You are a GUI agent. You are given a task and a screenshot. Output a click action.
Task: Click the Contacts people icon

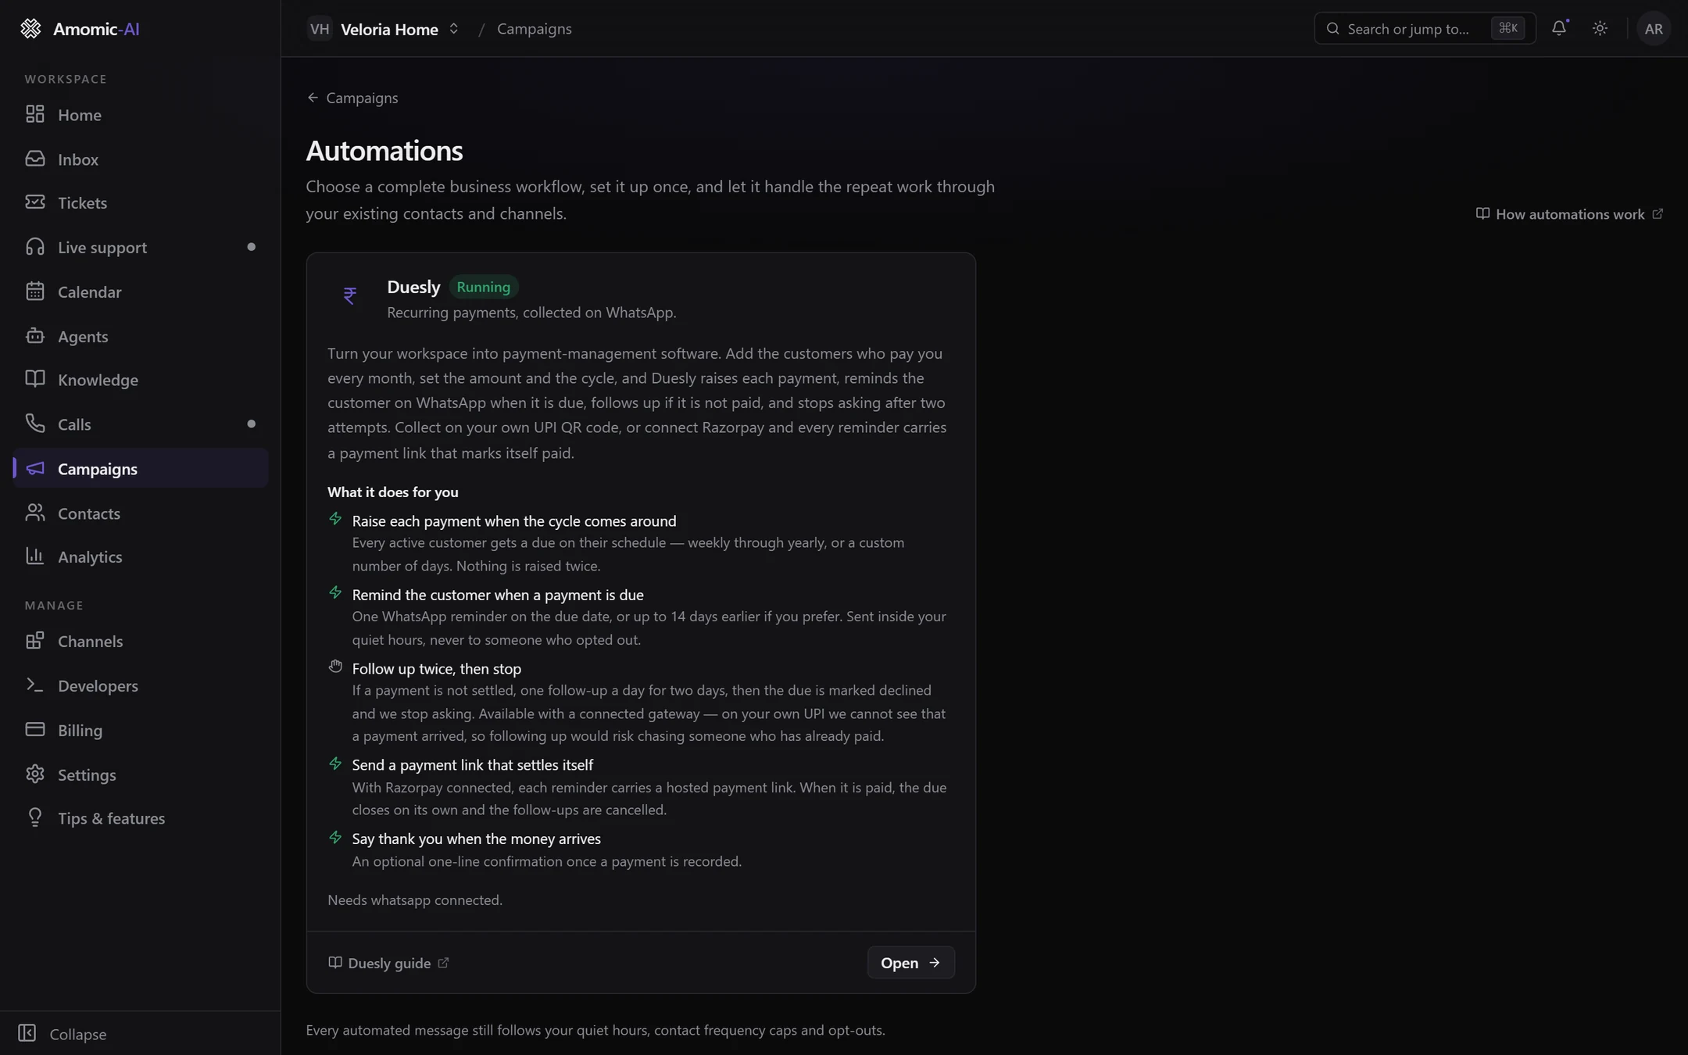pyautogui.click(x=34, y=513)
